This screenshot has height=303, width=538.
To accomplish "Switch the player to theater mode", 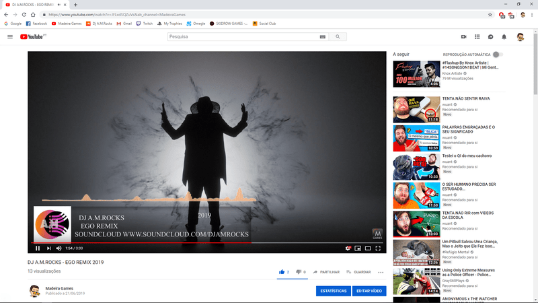I will [x=369, y=248].
